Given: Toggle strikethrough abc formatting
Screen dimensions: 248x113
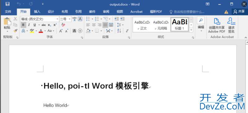Looking at the screenshot, I should pos(44,25).
